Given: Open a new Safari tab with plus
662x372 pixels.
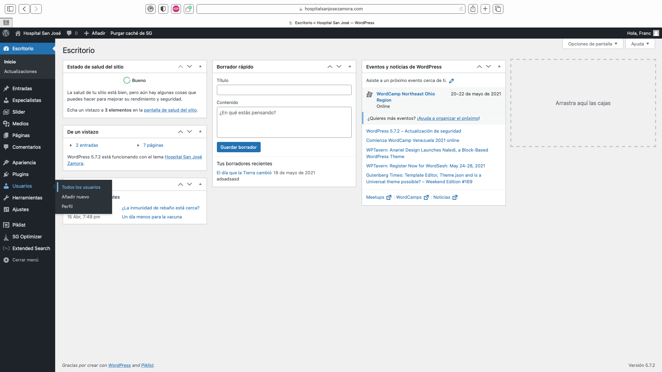Looking at the screenshot, I should (485, 9).
